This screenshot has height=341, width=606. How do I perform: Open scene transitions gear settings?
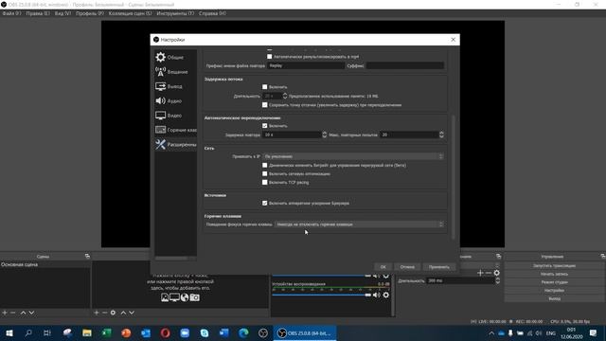click(x=496, y=273)
